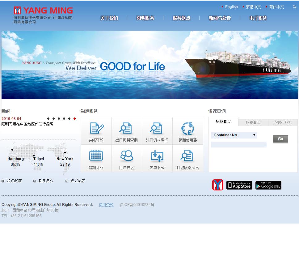Switch to the 船舶追踪 tab
The image size is (299, 256).
coord(253,122)
